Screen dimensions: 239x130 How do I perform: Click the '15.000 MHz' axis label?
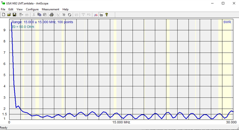click(121, 122)
